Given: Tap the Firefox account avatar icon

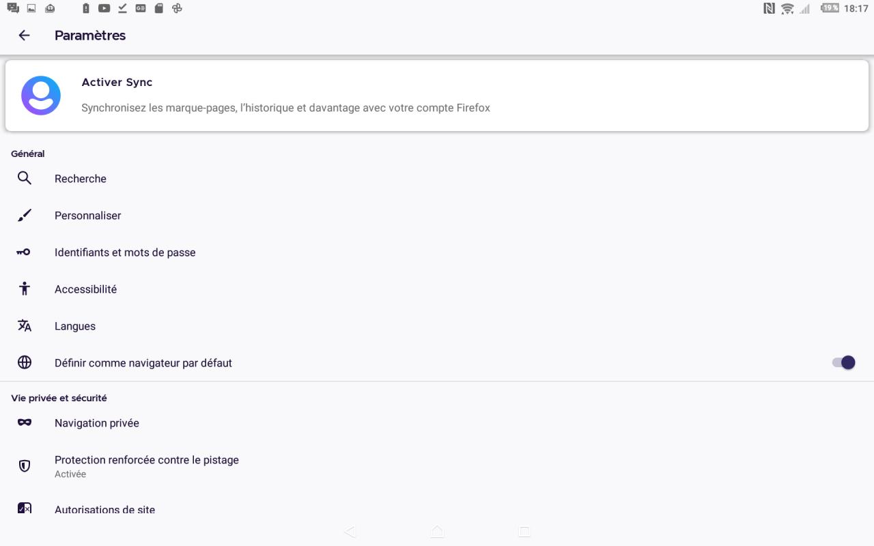Looking at the screenshot, I should (41, 96).
